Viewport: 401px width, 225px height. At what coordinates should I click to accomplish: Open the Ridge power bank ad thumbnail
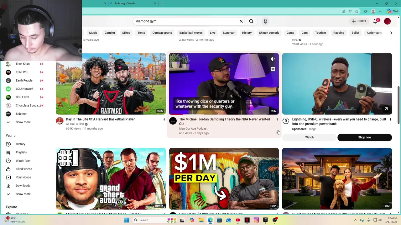coord(337,84)
